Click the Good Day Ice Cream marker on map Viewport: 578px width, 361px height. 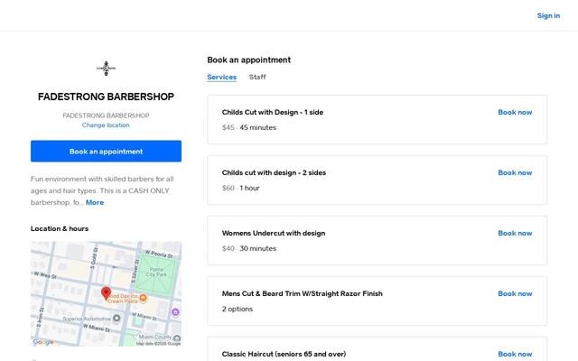(143, 298)
